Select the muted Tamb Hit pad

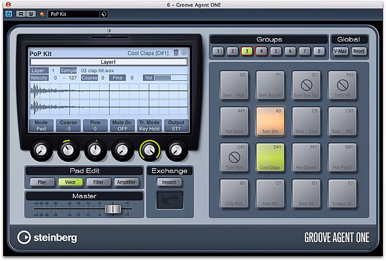[342, 86]
